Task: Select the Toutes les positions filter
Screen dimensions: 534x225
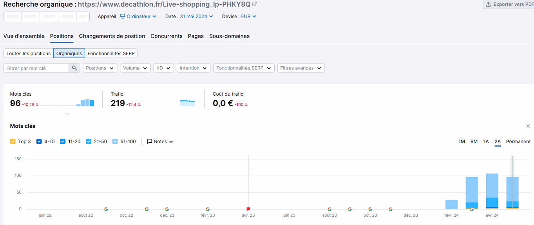Action: click(x=29, y=53)
